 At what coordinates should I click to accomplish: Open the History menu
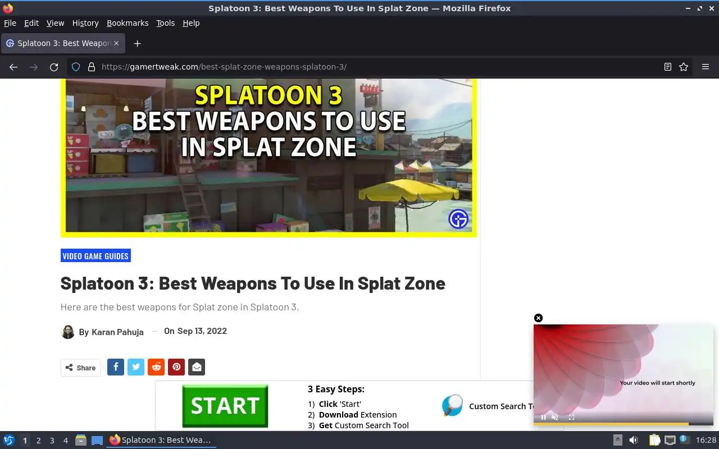point(85,23)
